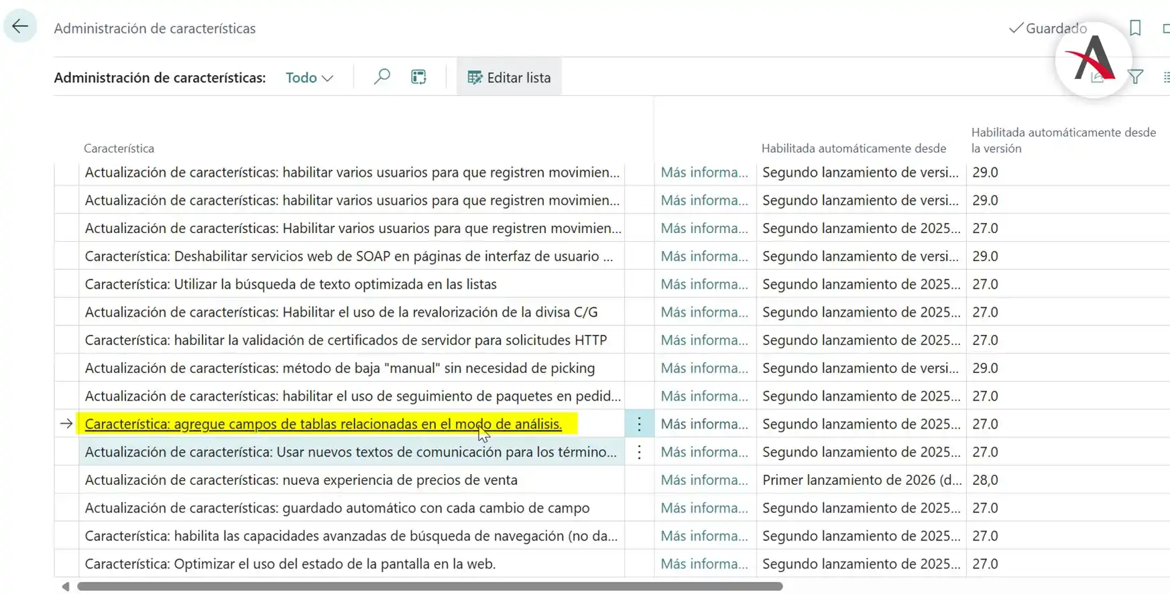Go back using the back arrow
The image size is (1170, 594).
20,27
